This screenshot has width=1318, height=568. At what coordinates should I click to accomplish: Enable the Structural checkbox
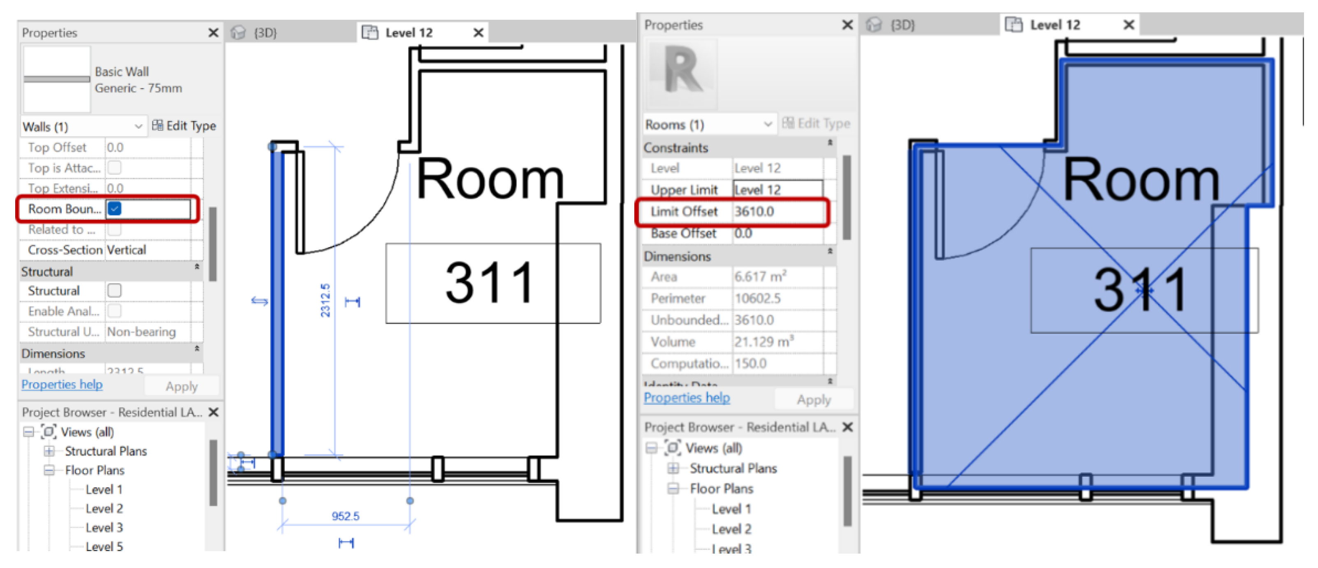[x=115, y=291]
